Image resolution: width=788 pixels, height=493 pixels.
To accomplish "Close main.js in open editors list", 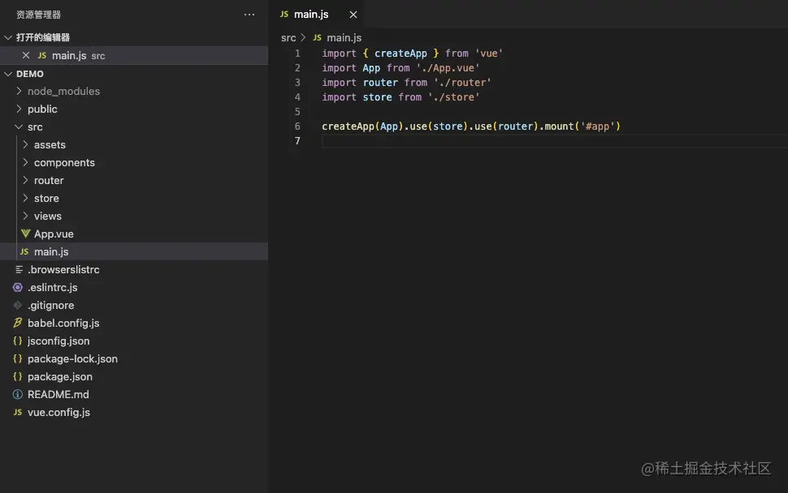I will pos(26,55).
